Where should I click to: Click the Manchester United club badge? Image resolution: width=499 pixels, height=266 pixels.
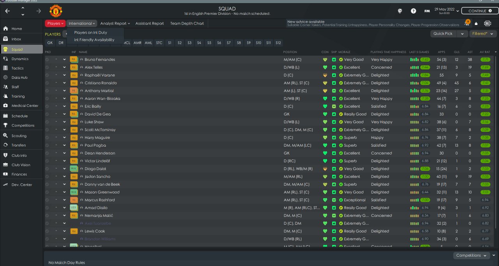click(56, 11)
